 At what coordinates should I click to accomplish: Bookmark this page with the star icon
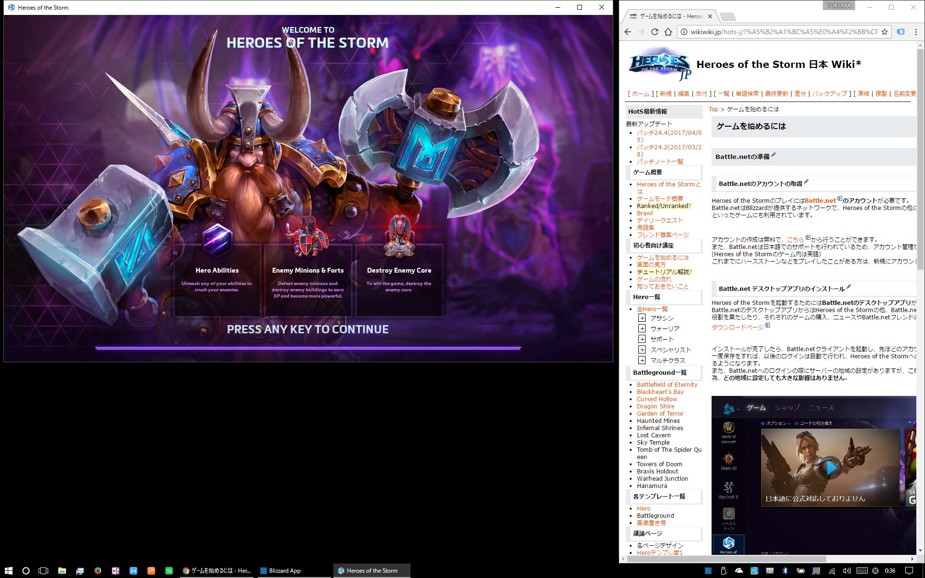885,32
